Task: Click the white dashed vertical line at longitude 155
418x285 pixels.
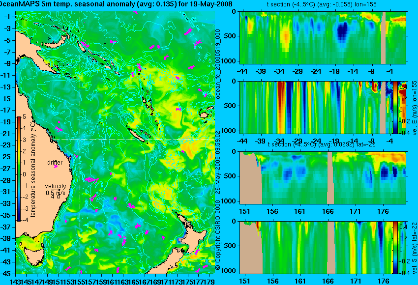Action: [x=80, y=142]
